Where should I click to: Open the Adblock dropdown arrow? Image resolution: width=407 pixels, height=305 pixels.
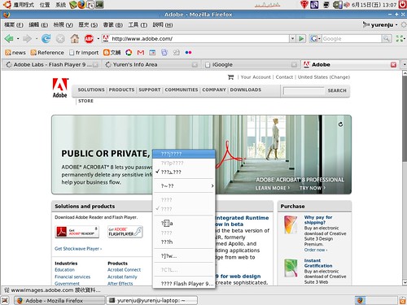coord(98,39)
